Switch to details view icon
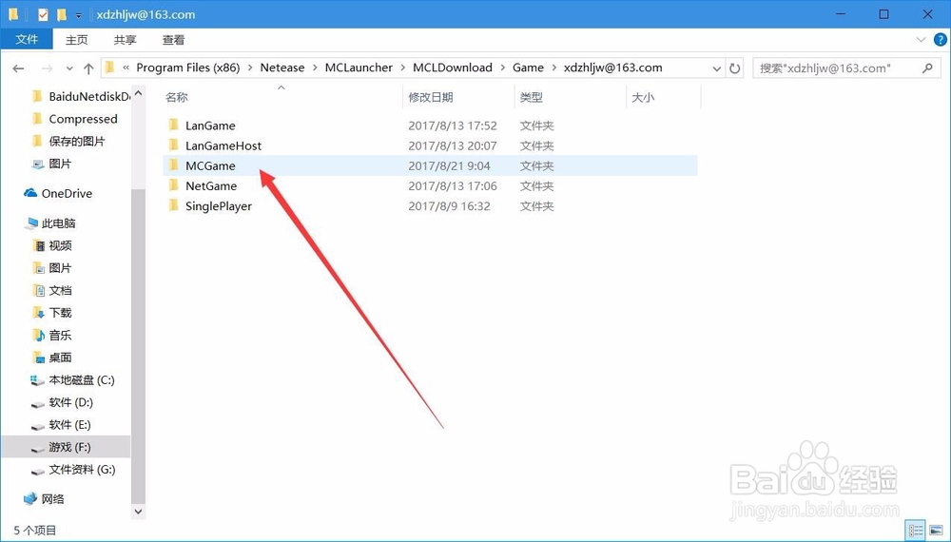The width and height of the screenshot is (951, 542). tap(916, 531)
